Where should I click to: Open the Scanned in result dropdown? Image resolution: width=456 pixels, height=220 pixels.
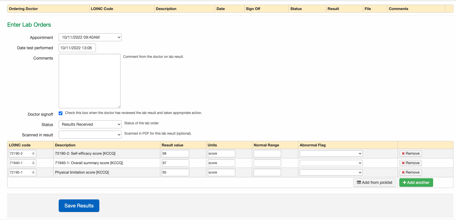[90, 135]
